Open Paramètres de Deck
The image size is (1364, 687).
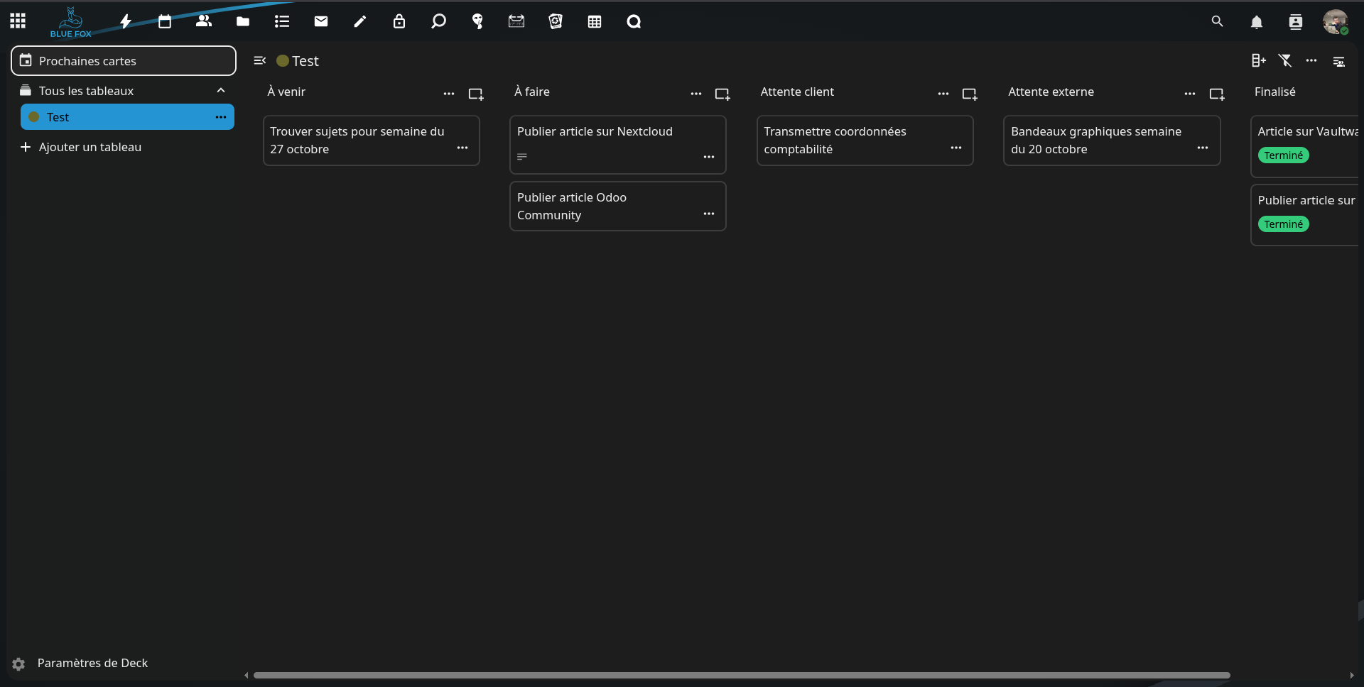pyautogui.click(x=92, y=663)
